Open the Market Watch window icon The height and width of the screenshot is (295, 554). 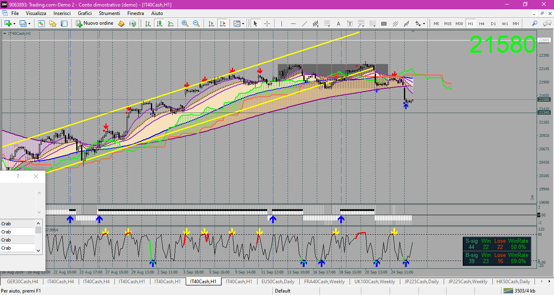point(41,24)
